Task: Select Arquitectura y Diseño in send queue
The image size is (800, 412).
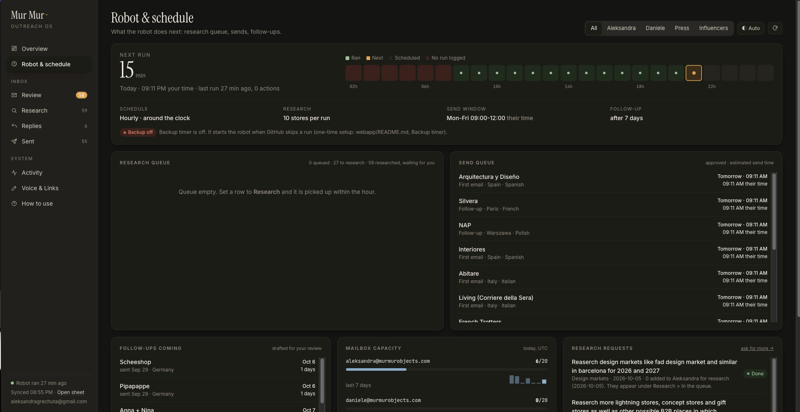Action: point(613,181)
